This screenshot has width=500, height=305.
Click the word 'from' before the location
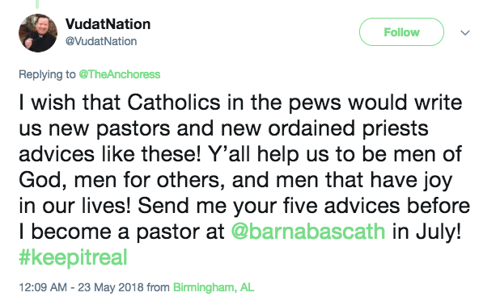click(x=158, y=287)
